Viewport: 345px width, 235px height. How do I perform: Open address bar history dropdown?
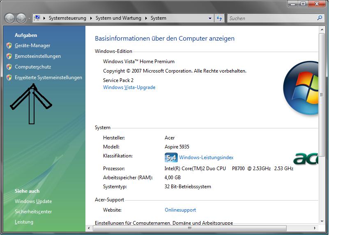210,18
